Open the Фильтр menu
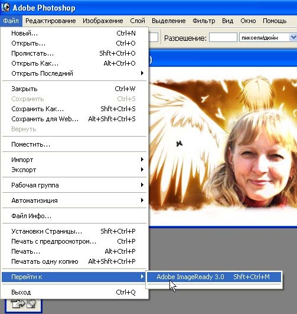 coord(204,21)
